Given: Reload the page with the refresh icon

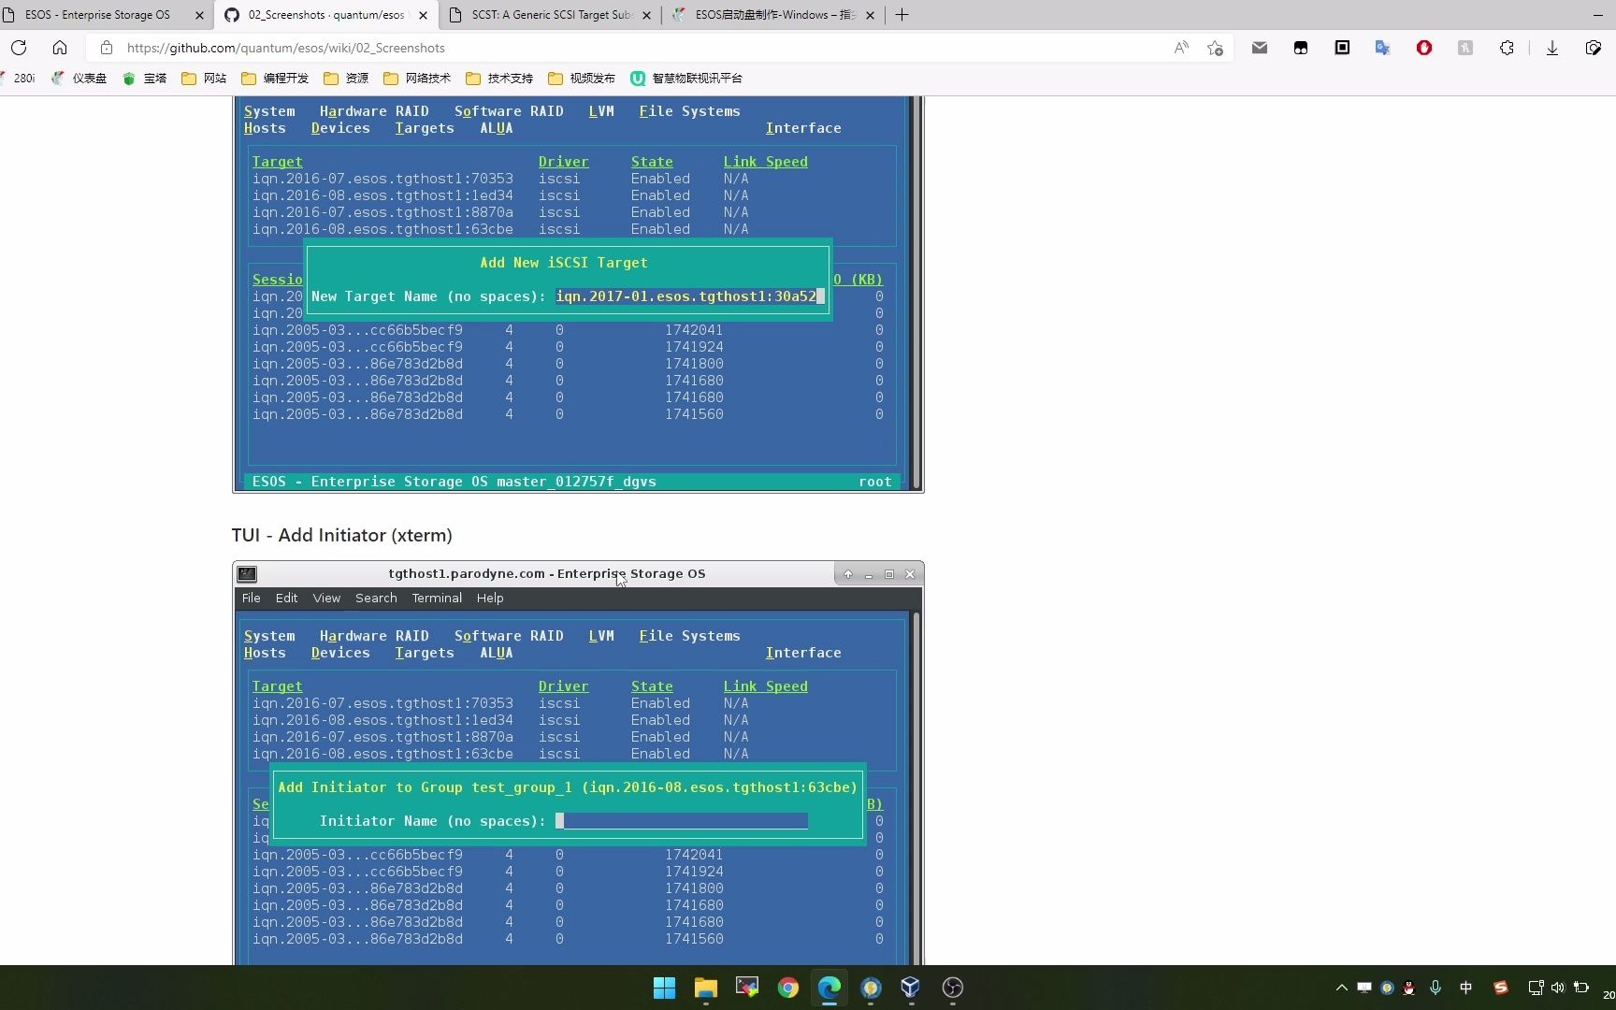Looking at the screenshot, I should 19,48.
